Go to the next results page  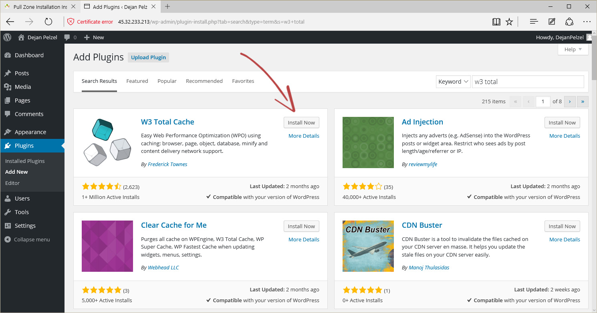(x=570, y=101)
